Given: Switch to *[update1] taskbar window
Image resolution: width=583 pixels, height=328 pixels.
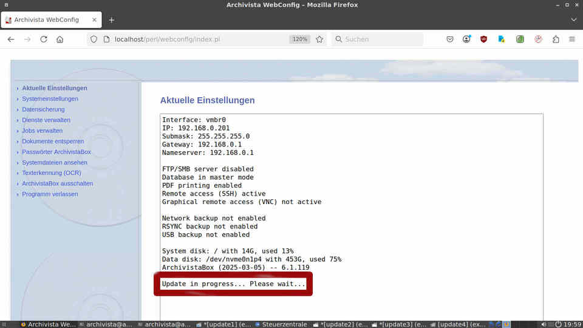Looking at the screenshot, I should coord(223,324).
